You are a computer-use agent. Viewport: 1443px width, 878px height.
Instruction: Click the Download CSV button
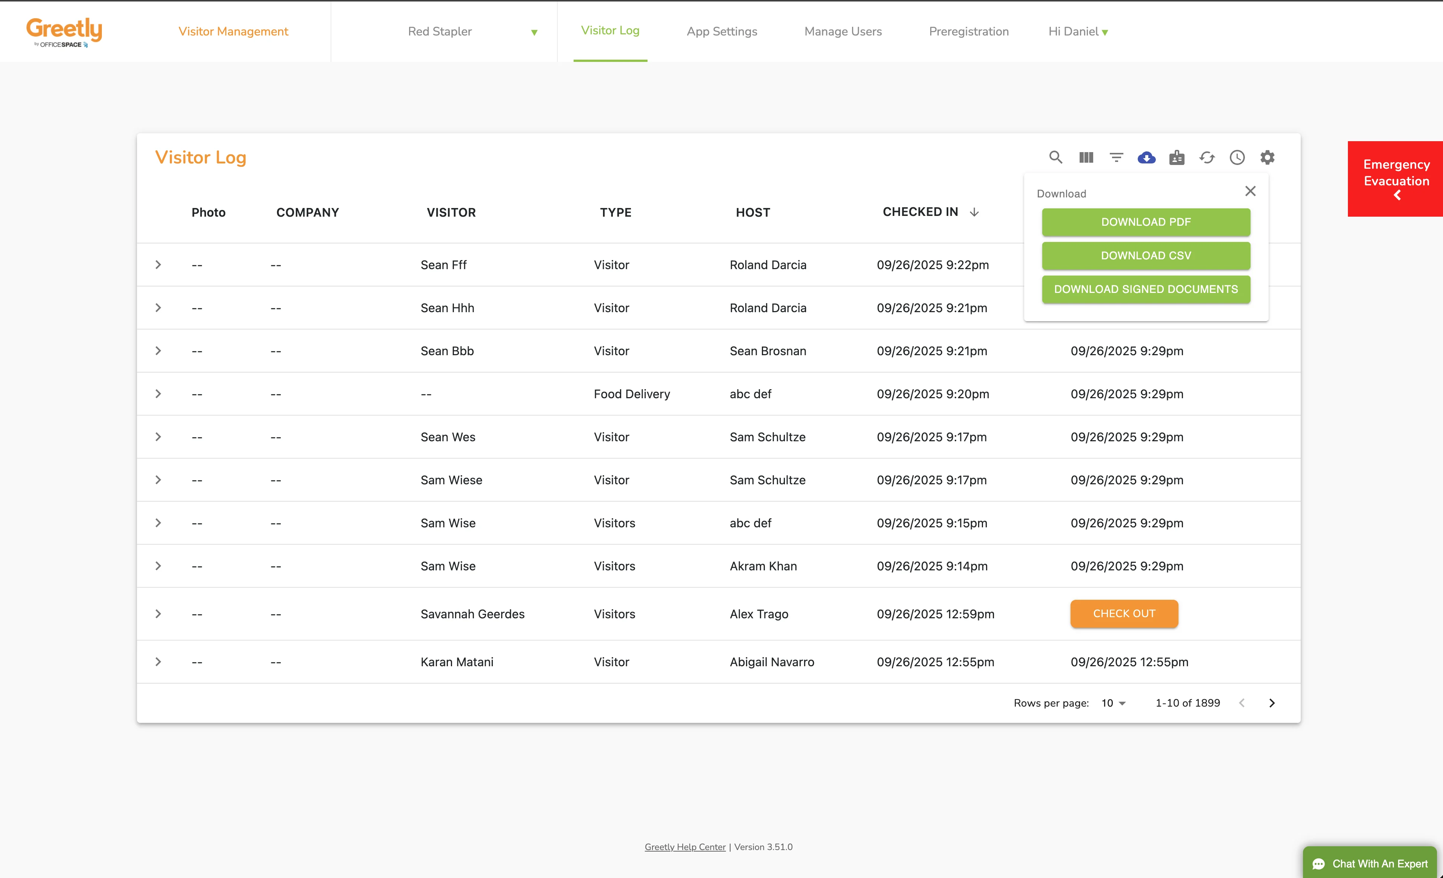(1146, 256)
